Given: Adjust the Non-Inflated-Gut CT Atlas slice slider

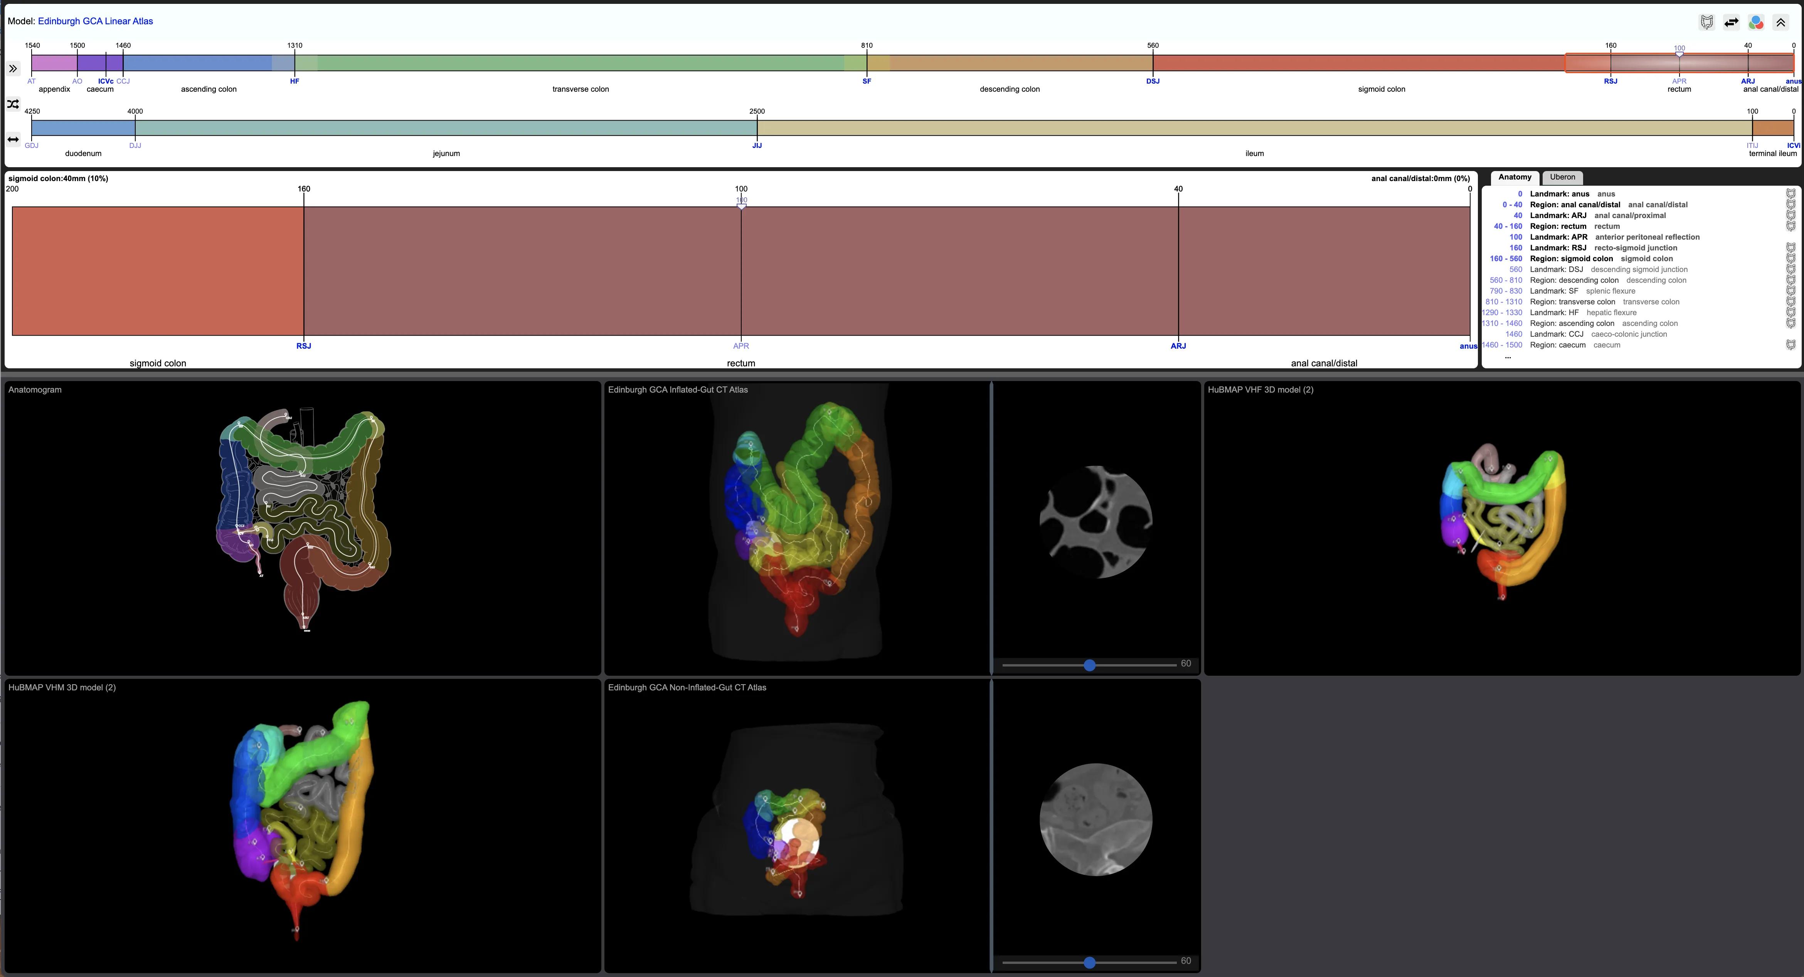Looking at the screenshot, I should point(1089,962).
